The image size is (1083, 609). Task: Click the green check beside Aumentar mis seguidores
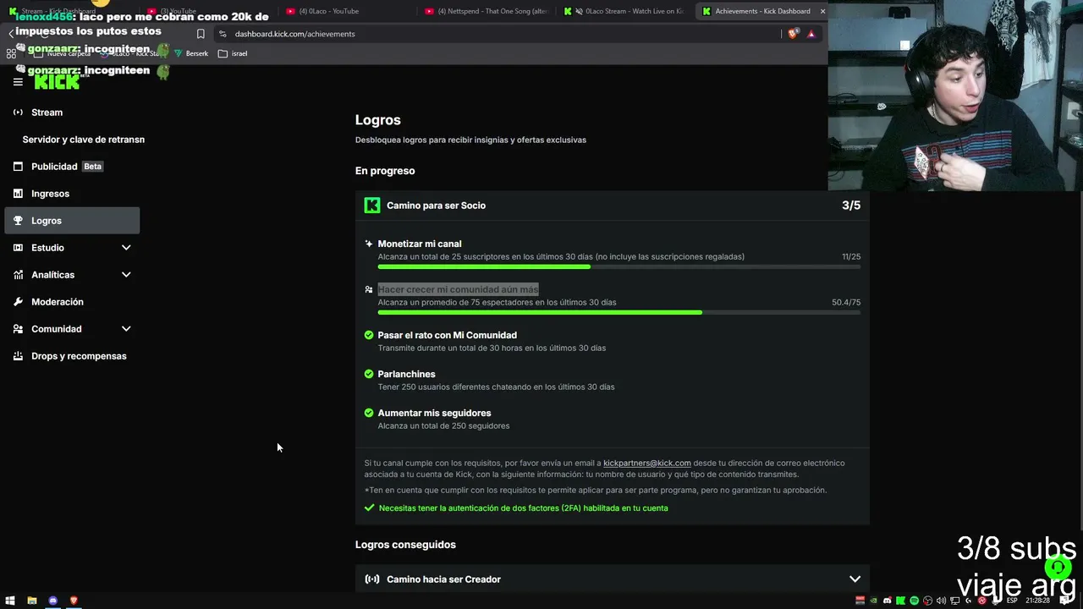tap(369, 413)
